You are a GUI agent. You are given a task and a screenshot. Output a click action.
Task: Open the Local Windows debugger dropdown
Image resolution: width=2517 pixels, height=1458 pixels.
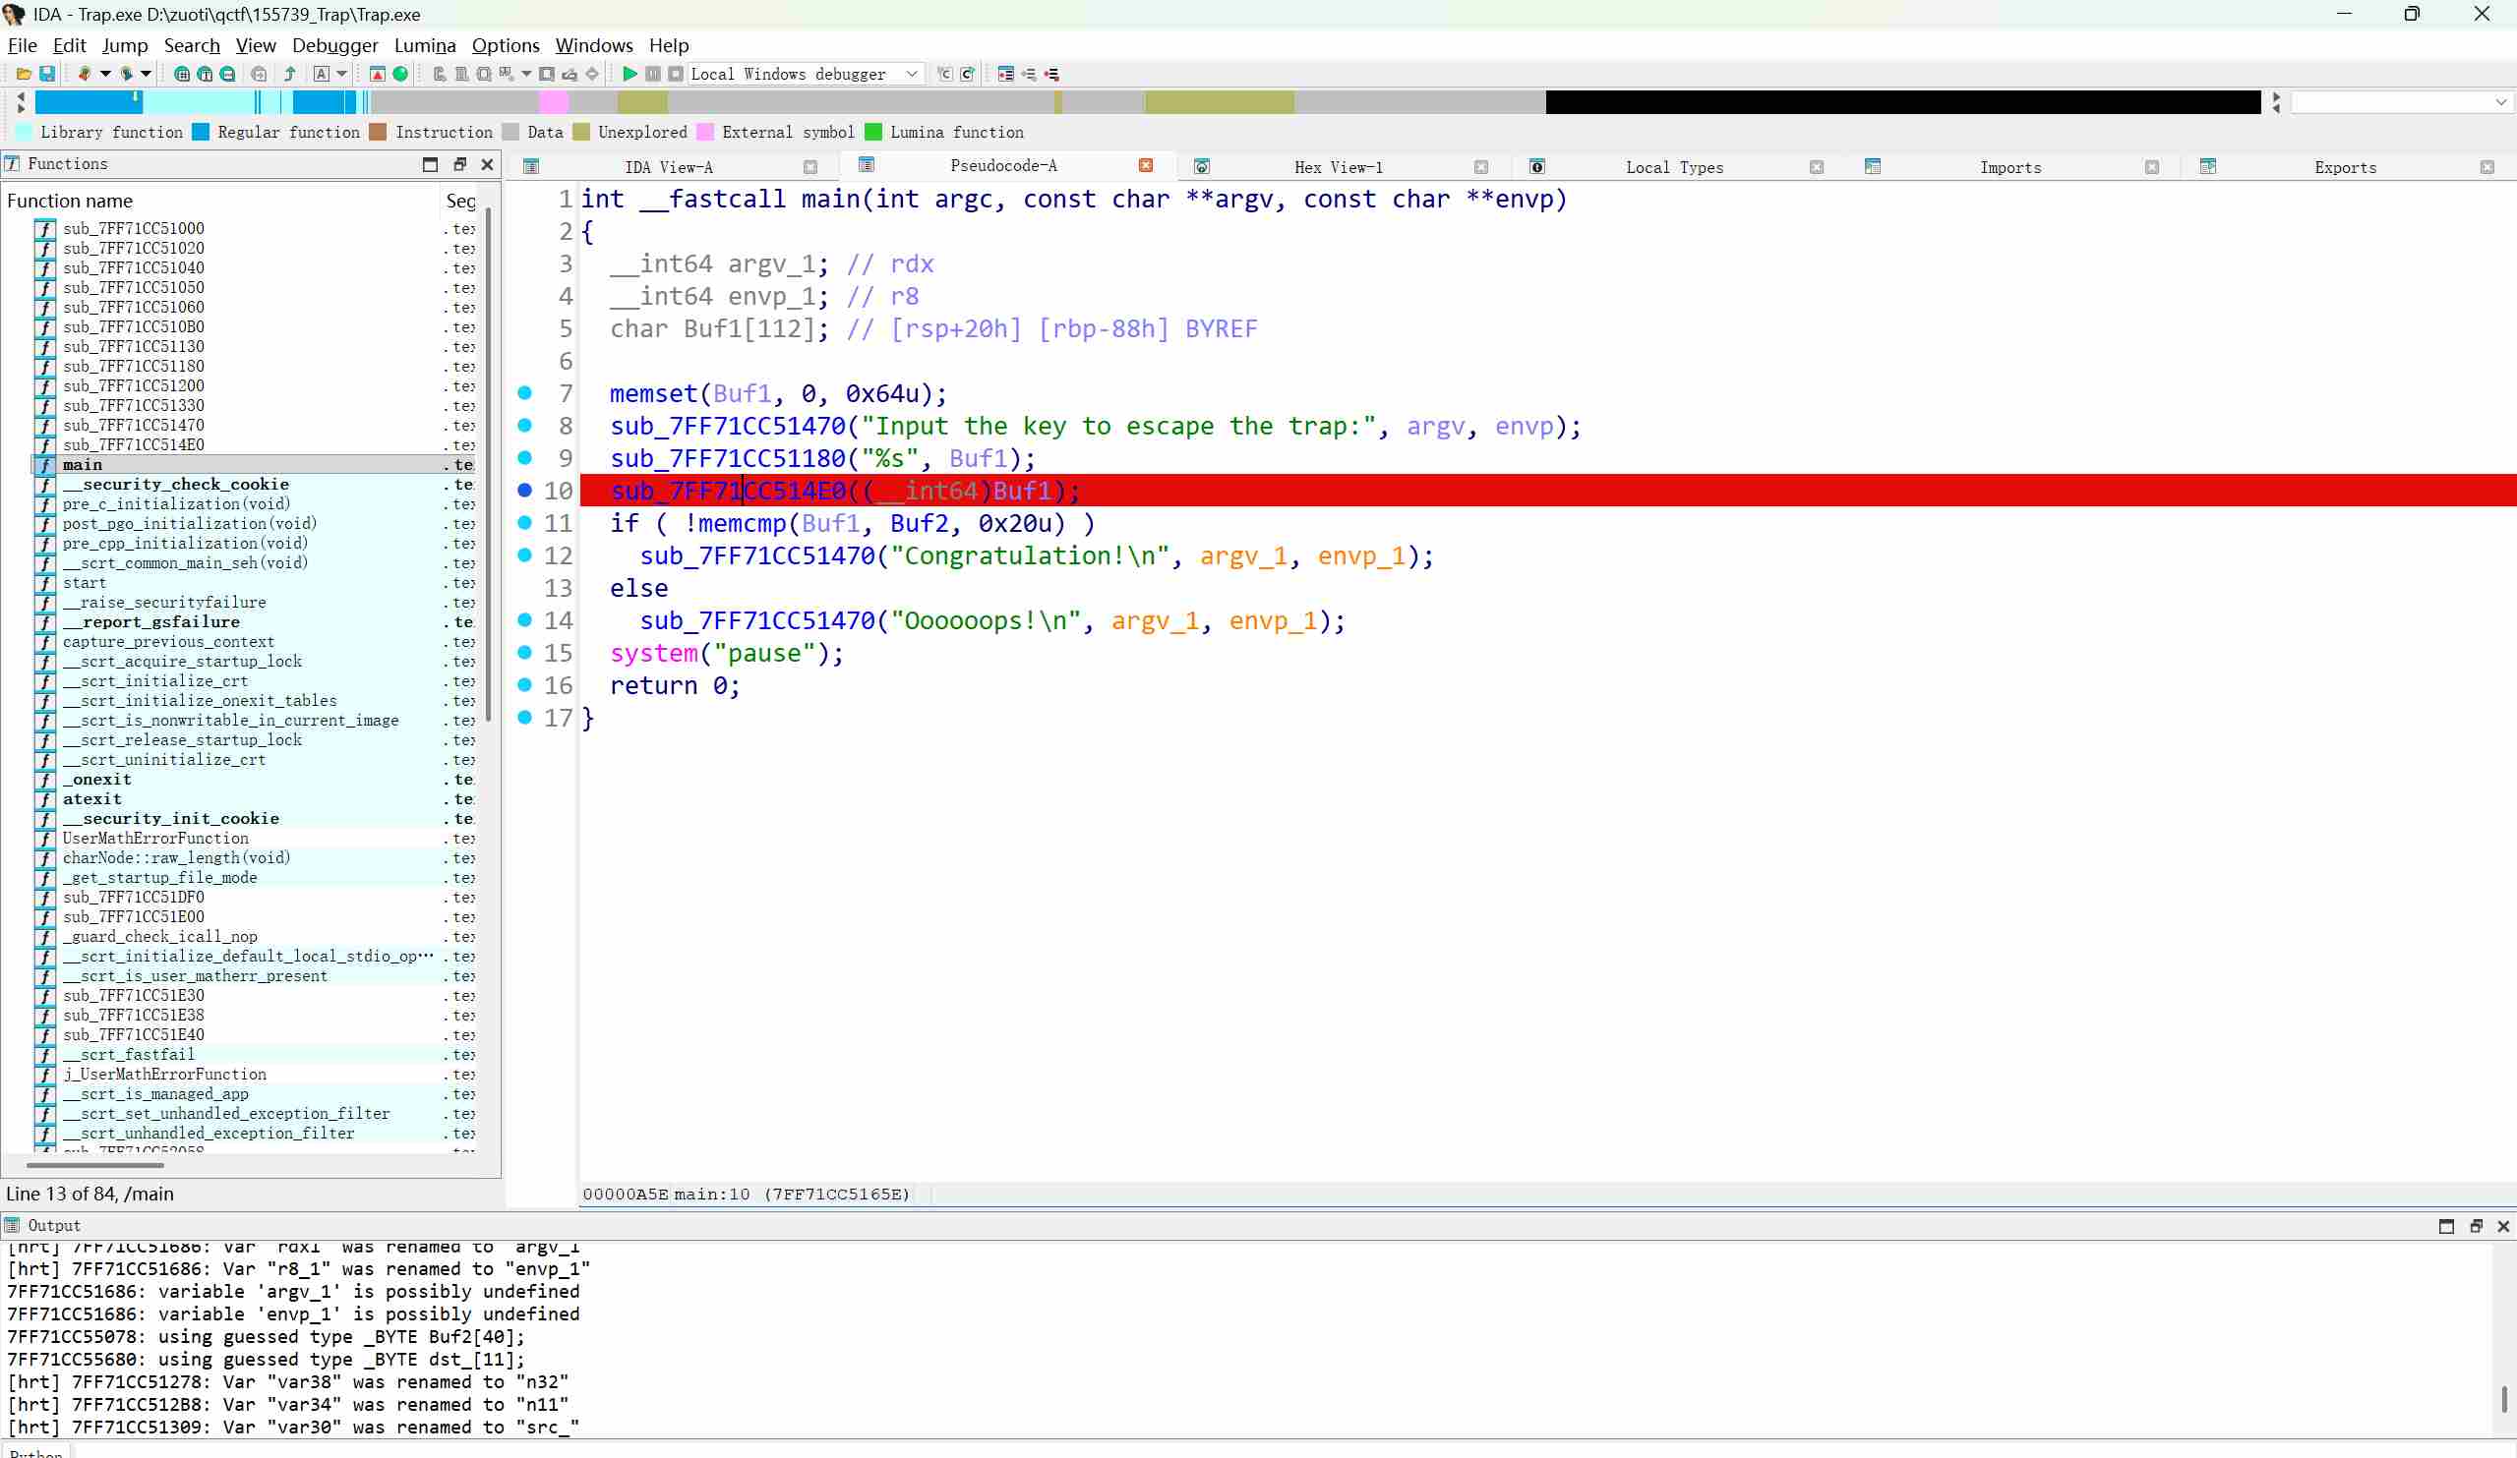pos(911,74)
